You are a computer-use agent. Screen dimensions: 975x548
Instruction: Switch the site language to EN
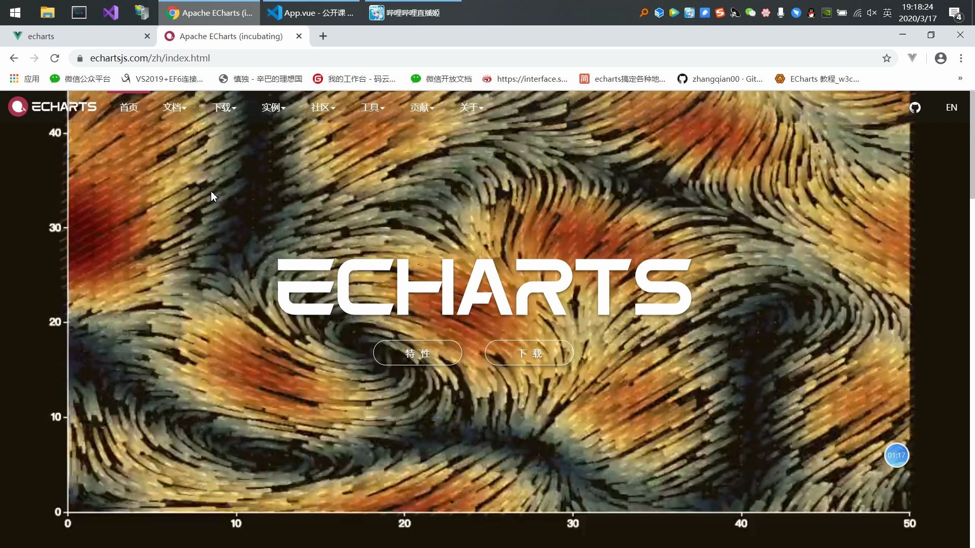tap(951, 108)
